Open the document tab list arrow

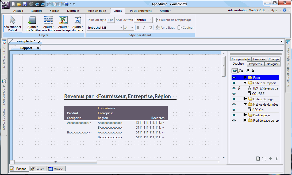point(282,41)
